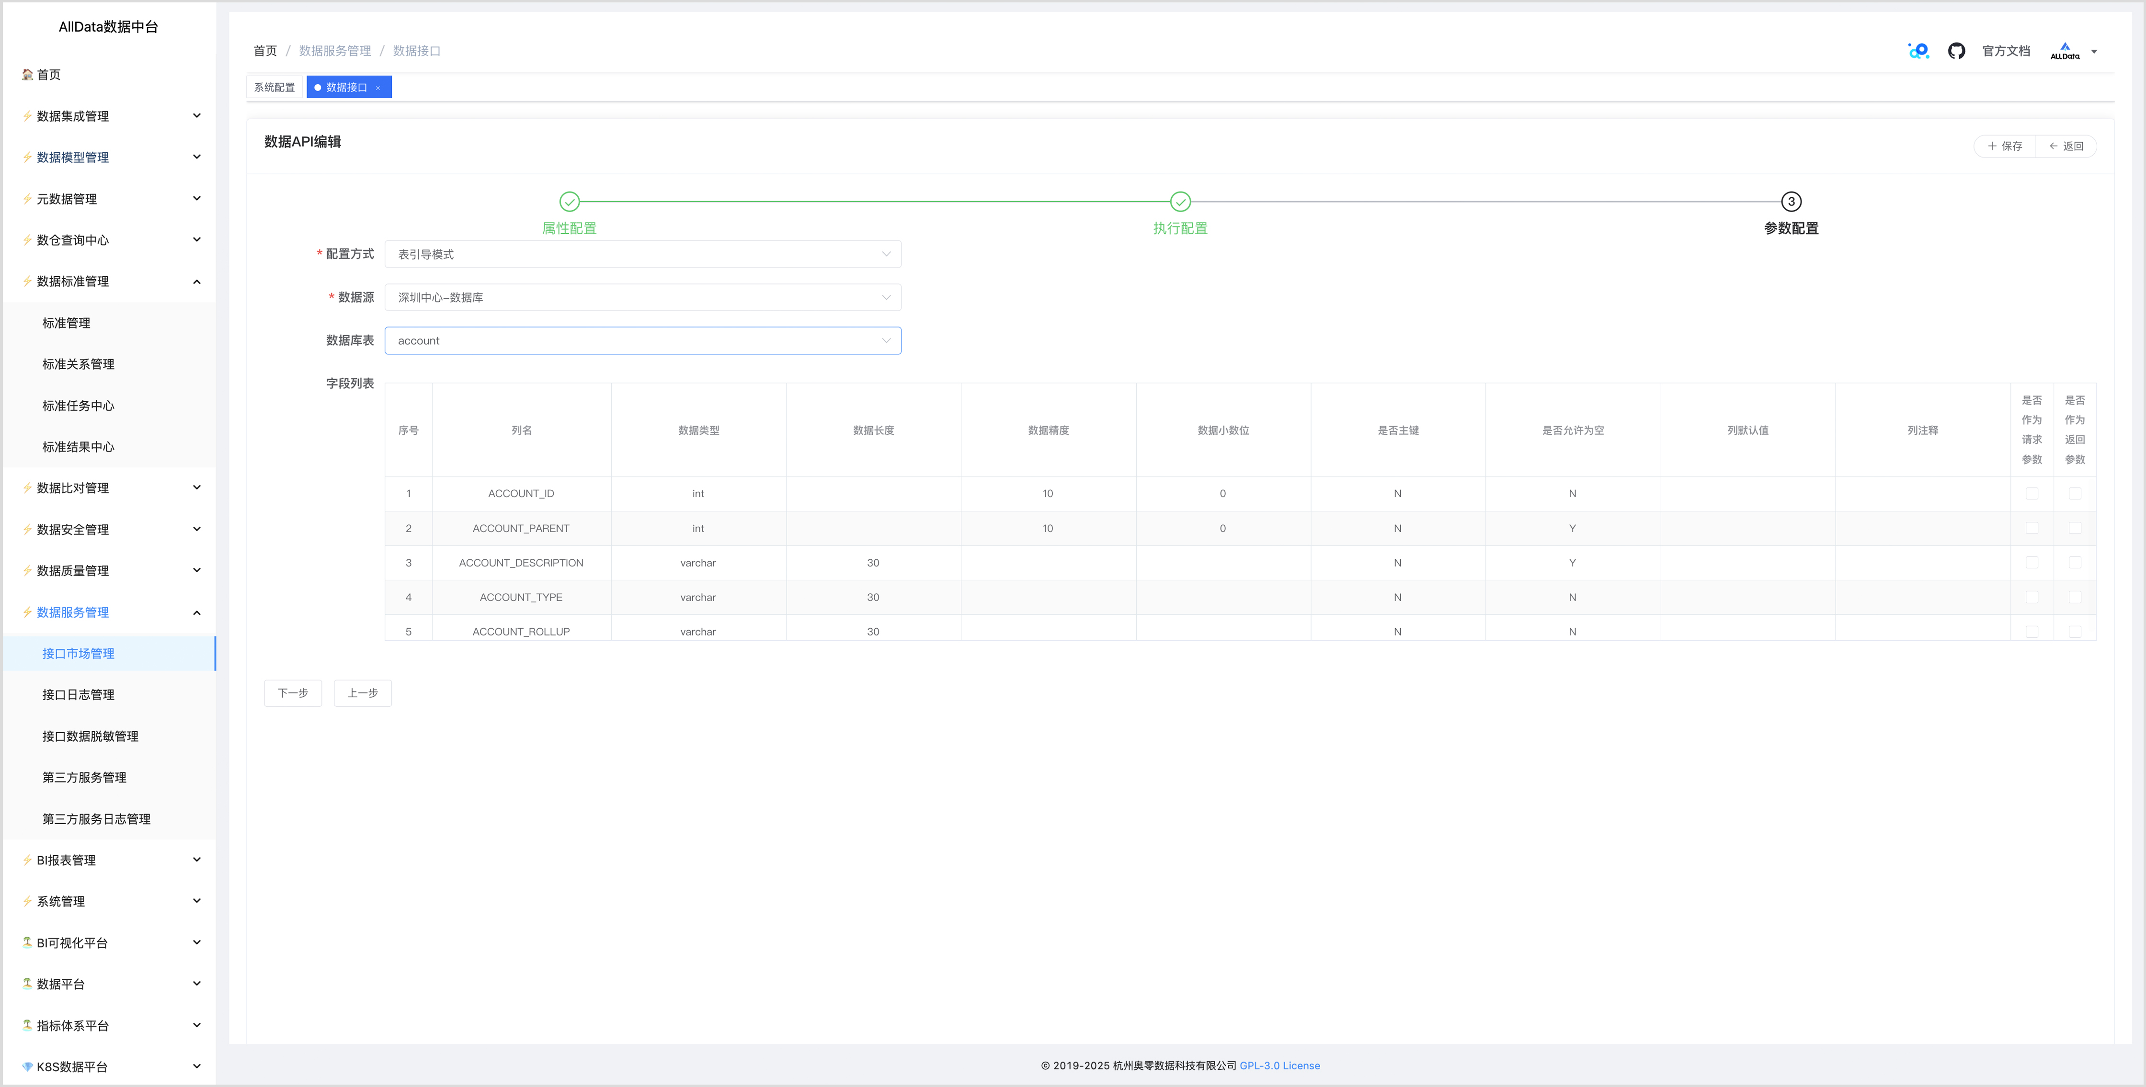The image size is (2146, 1087).
Task: Open the user account dropdown arrow
Action: pos(2094,52)
